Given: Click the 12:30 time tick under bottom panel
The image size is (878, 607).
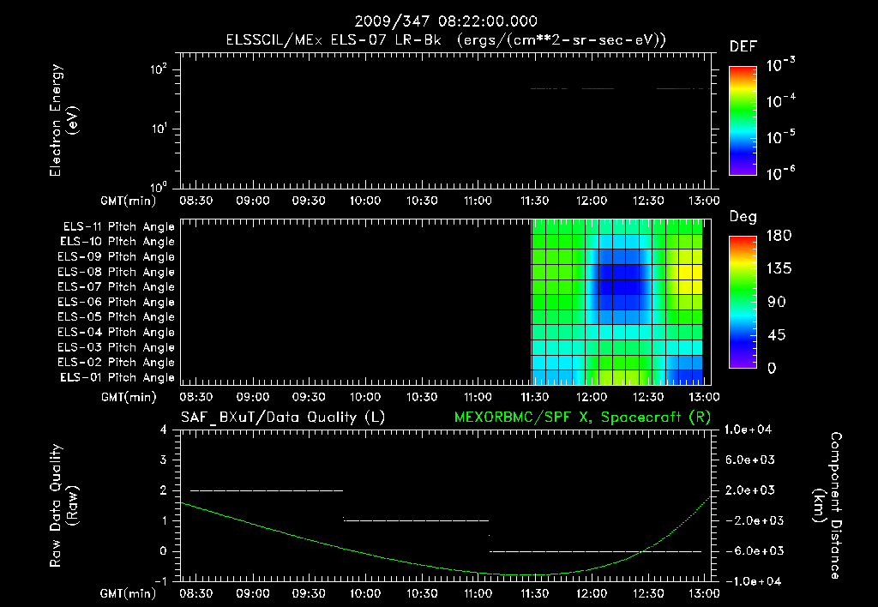Looking at the screenshot, I should click(648, 593).
